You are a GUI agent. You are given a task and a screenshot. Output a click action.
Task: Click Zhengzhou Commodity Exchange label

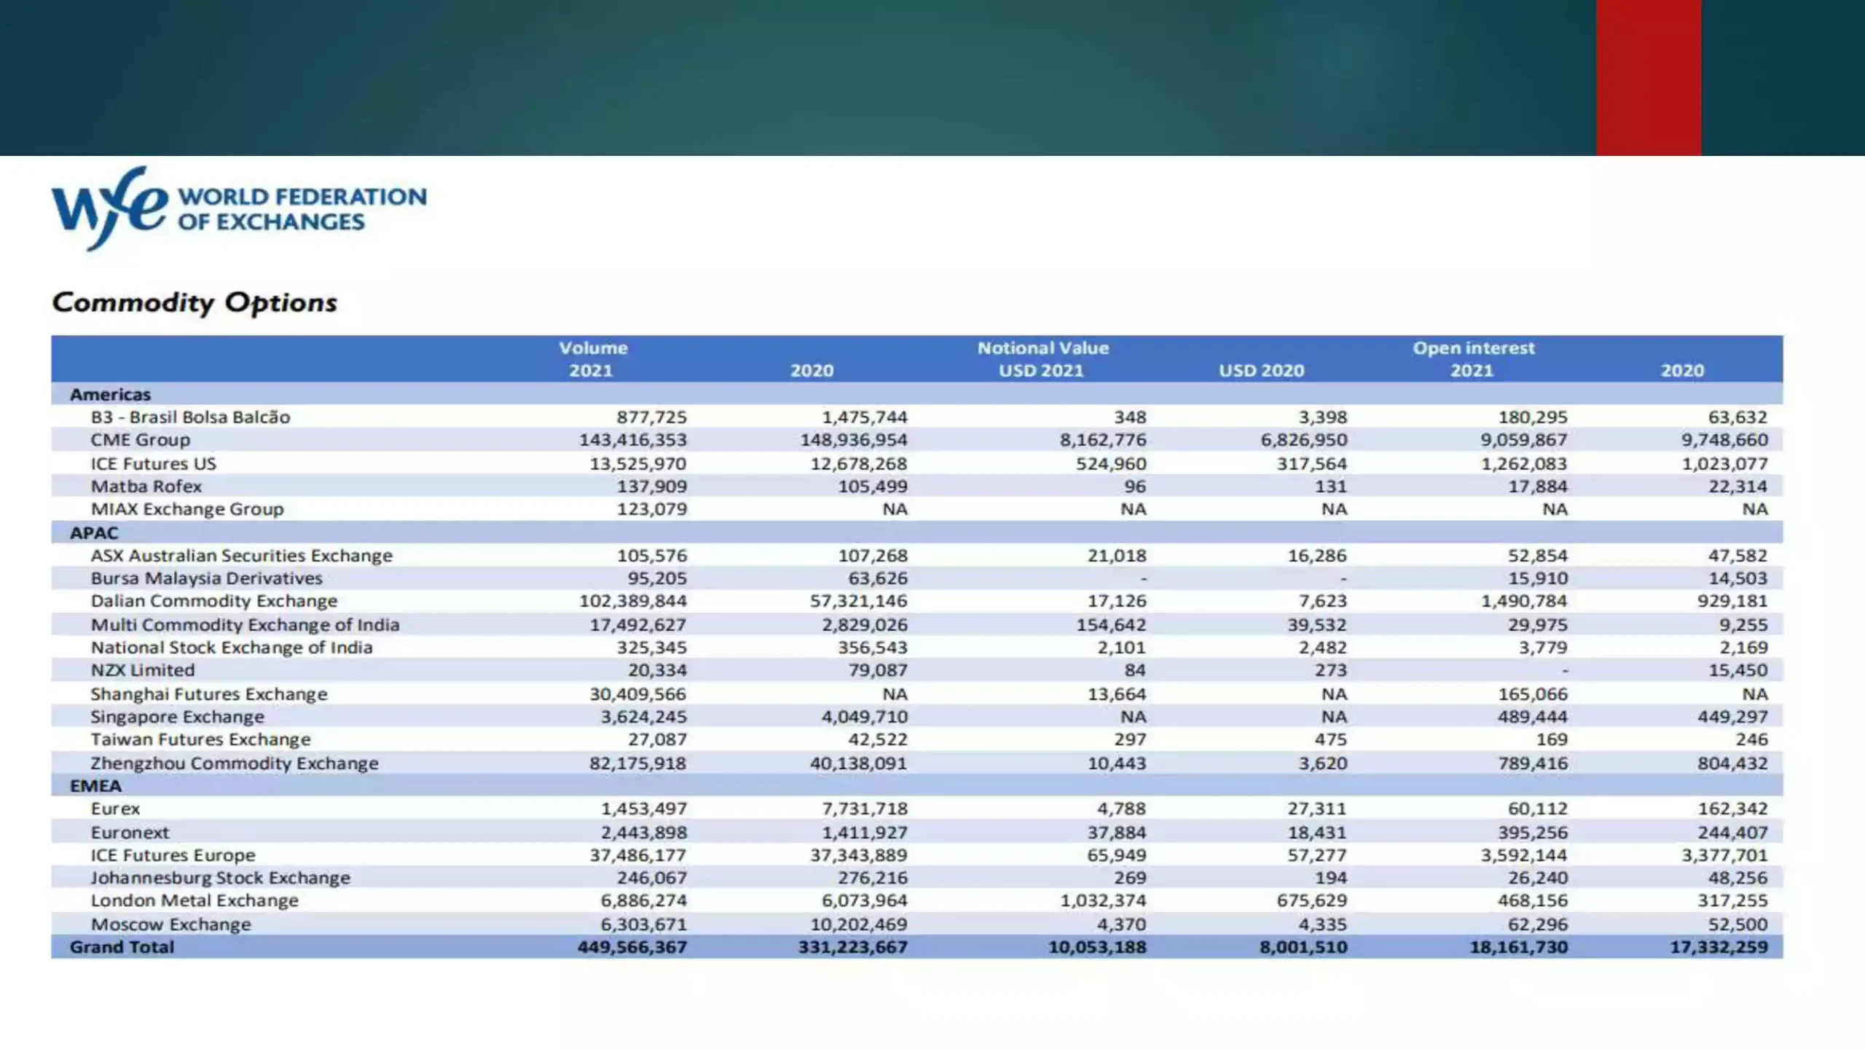[235, 763]
